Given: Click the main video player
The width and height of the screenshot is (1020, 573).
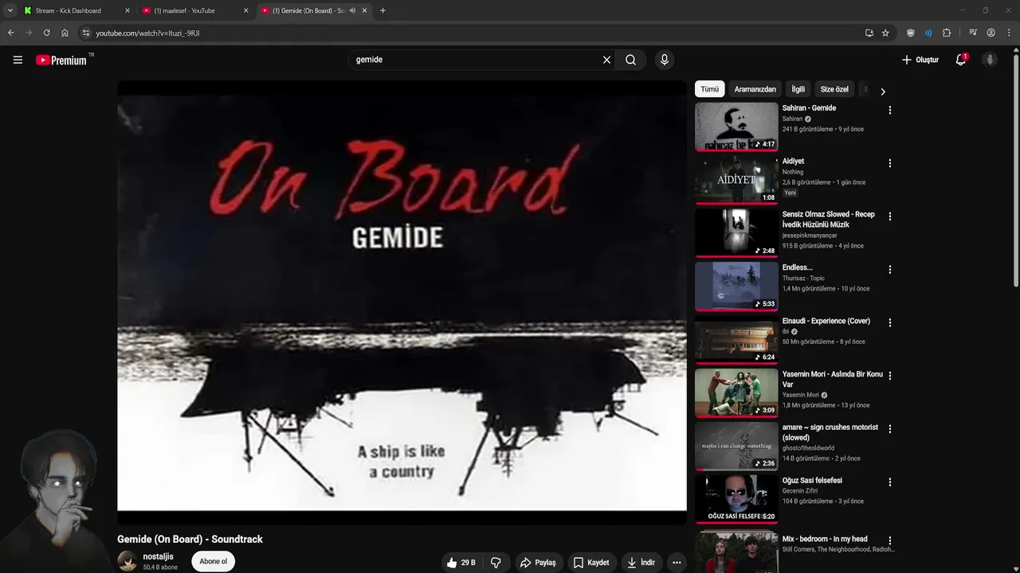Looking at the screenshot, I should tap(402, 302).
